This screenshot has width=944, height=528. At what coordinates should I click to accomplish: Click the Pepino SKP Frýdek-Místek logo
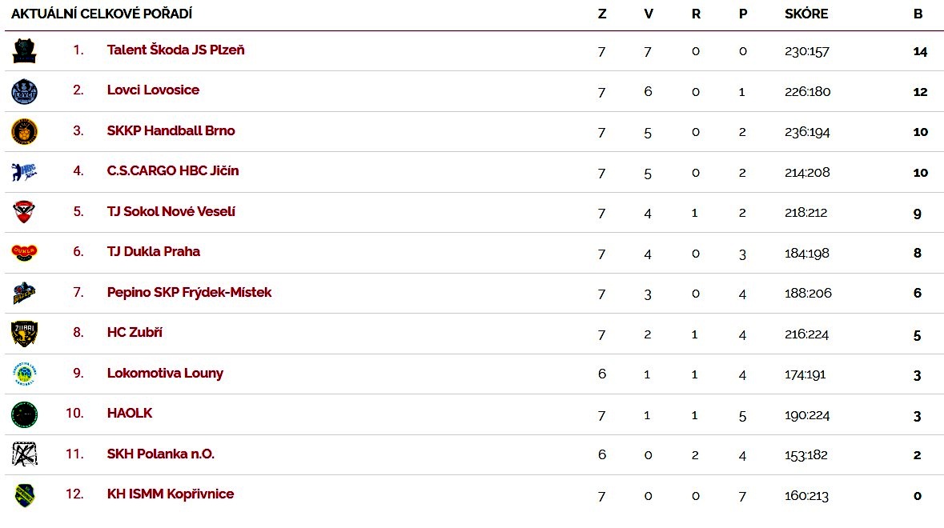click(x=24, y=294)
